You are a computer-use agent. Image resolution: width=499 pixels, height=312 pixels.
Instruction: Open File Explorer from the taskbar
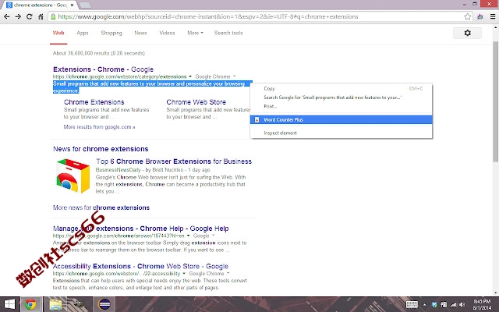[x=55, y=304]
